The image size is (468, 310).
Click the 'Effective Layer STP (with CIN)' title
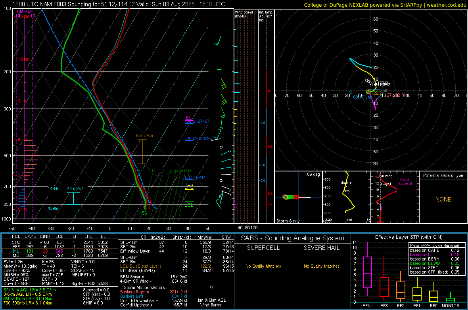[x=409, y=237]
